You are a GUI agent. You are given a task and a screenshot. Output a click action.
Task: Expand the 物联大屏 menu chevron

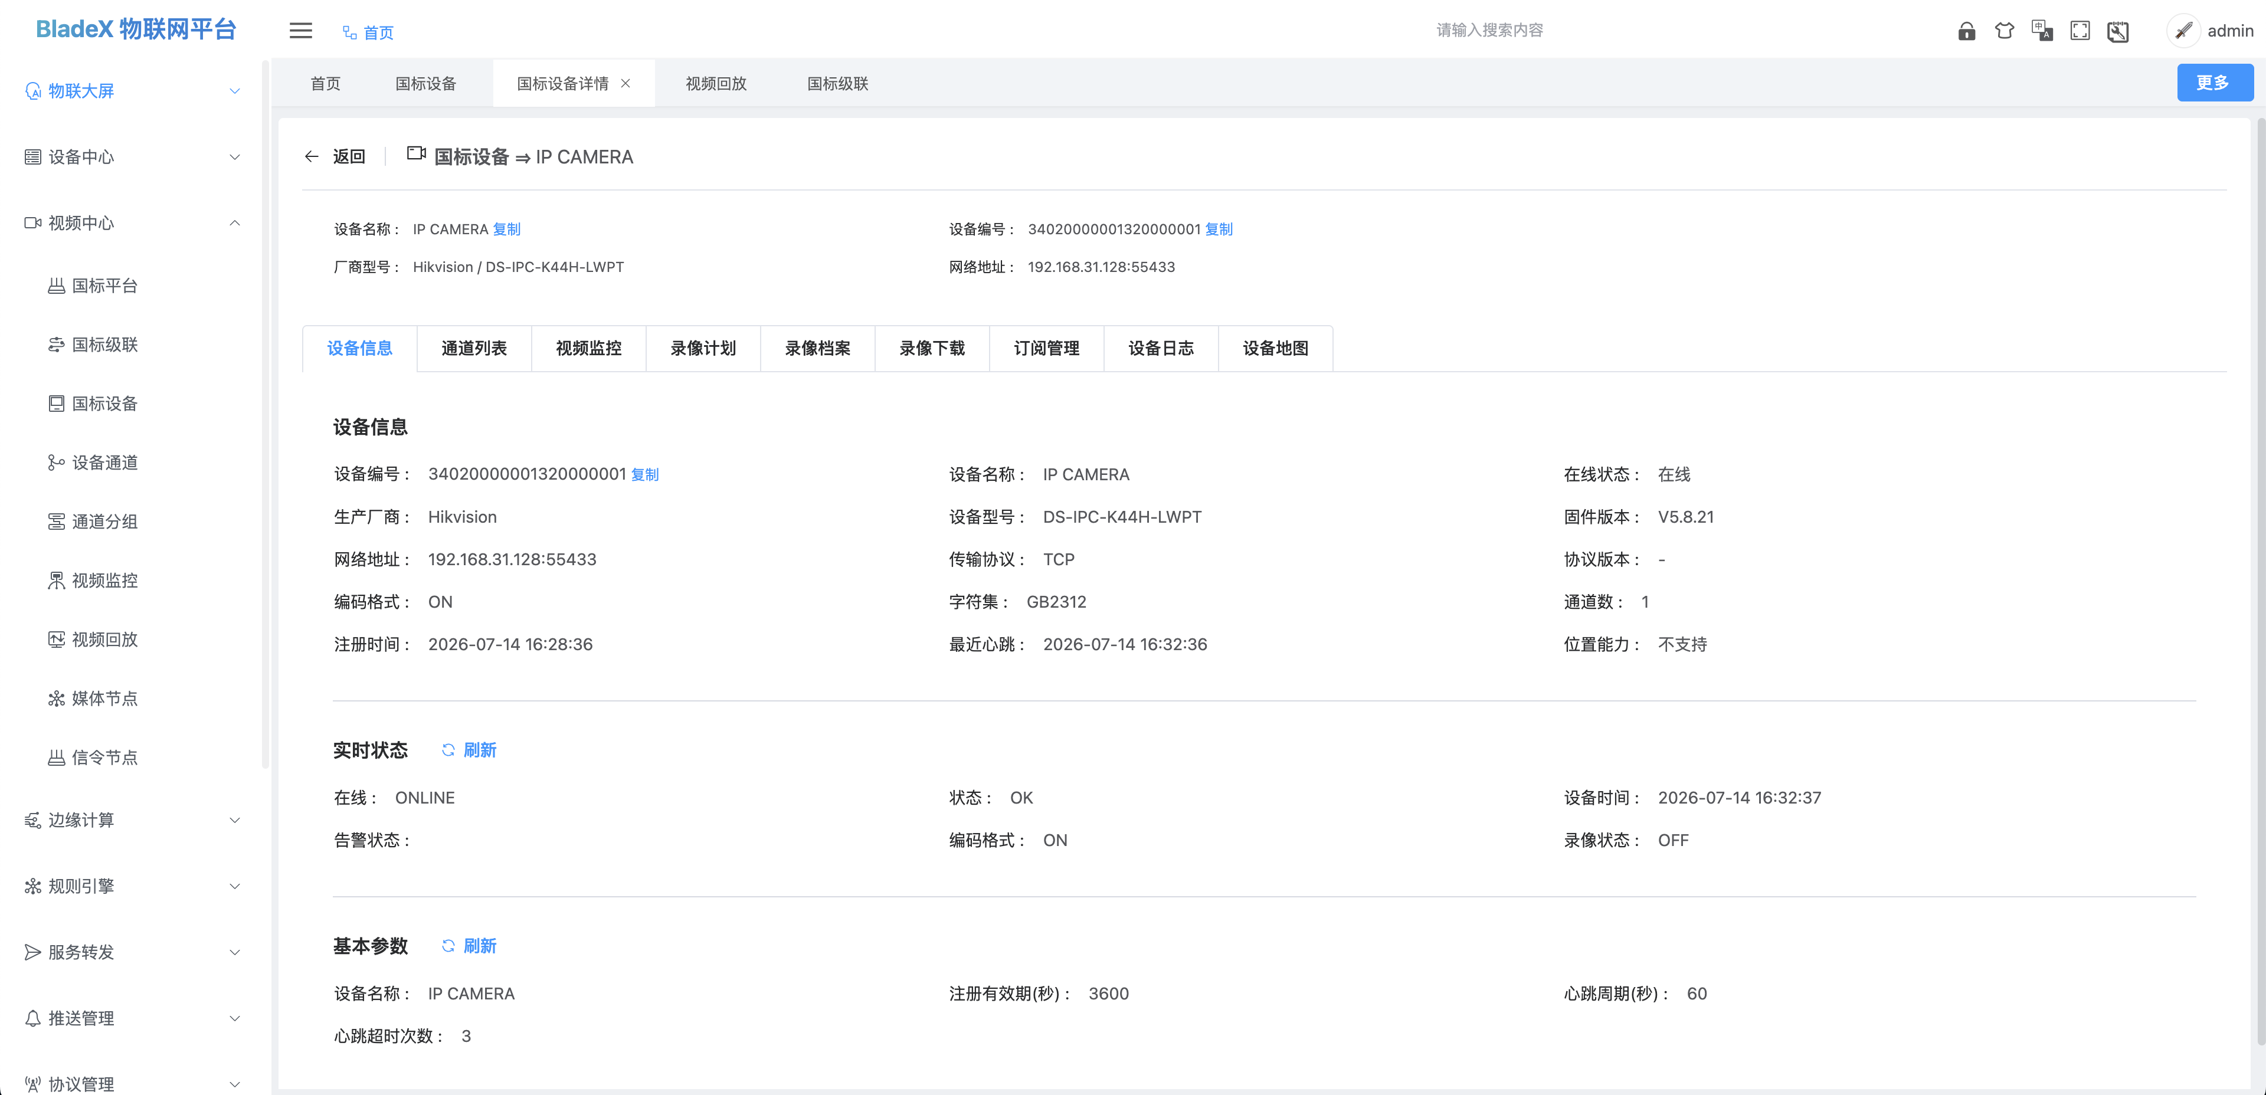pos(235,91)
